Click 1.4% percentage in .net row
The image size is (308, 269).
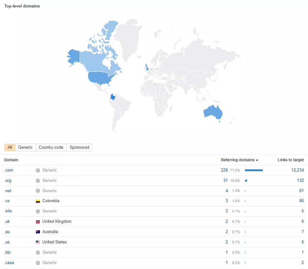(x=236, y=191)
